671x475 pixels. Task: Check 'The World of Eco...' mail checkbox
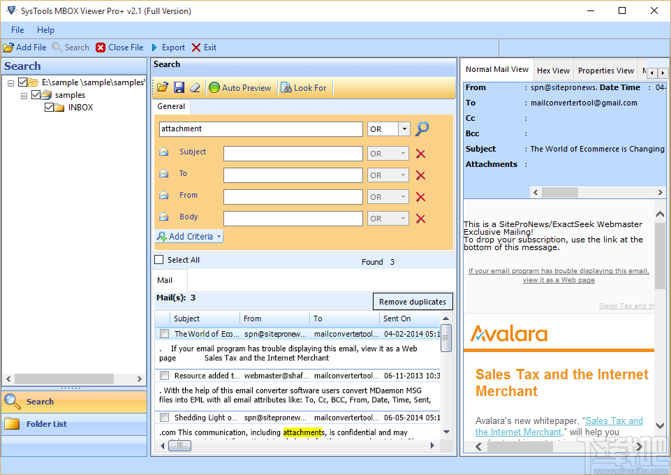tap(164, 333)
